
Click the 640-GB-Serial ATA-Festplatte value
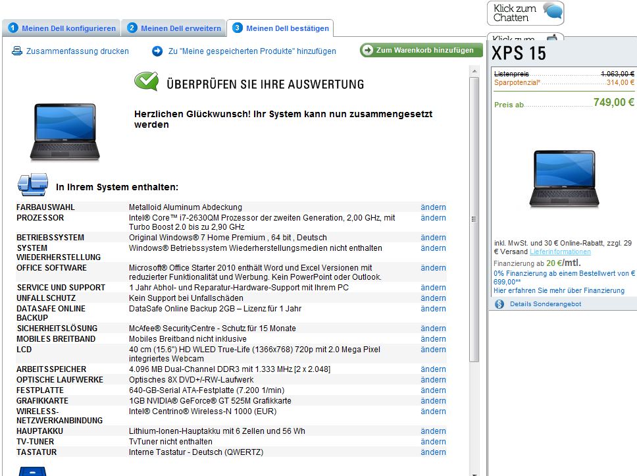[x=207, y=390]
